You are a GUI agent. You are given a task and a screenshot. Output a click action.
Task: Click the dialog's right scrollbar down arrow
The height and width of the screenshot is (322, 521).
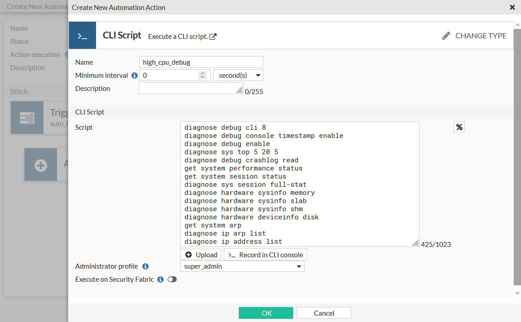pyautogui.click(x=517, y=293)
